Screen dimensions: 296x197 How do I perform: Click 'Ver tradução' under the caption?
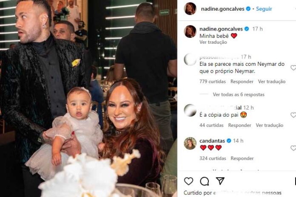[x=213, y=42]
